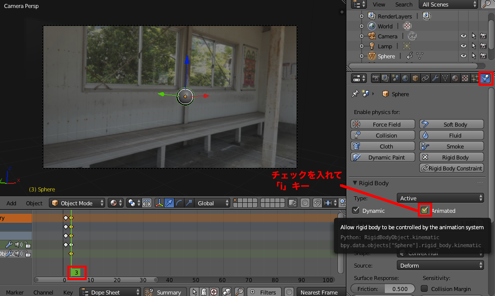495x296 pixels.
Task: Toggle Sphere selectability cursor icon
Action: pos(474,56)
